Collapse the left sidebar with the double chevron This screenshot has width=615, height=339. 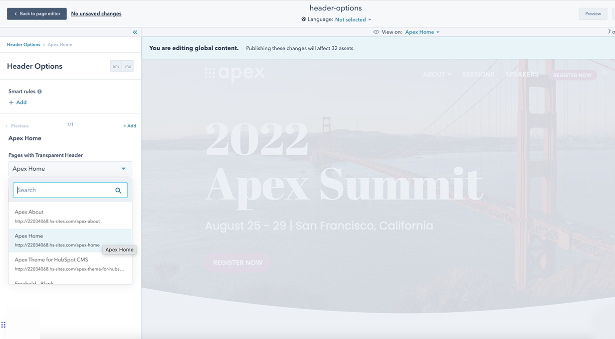point(135,32)
